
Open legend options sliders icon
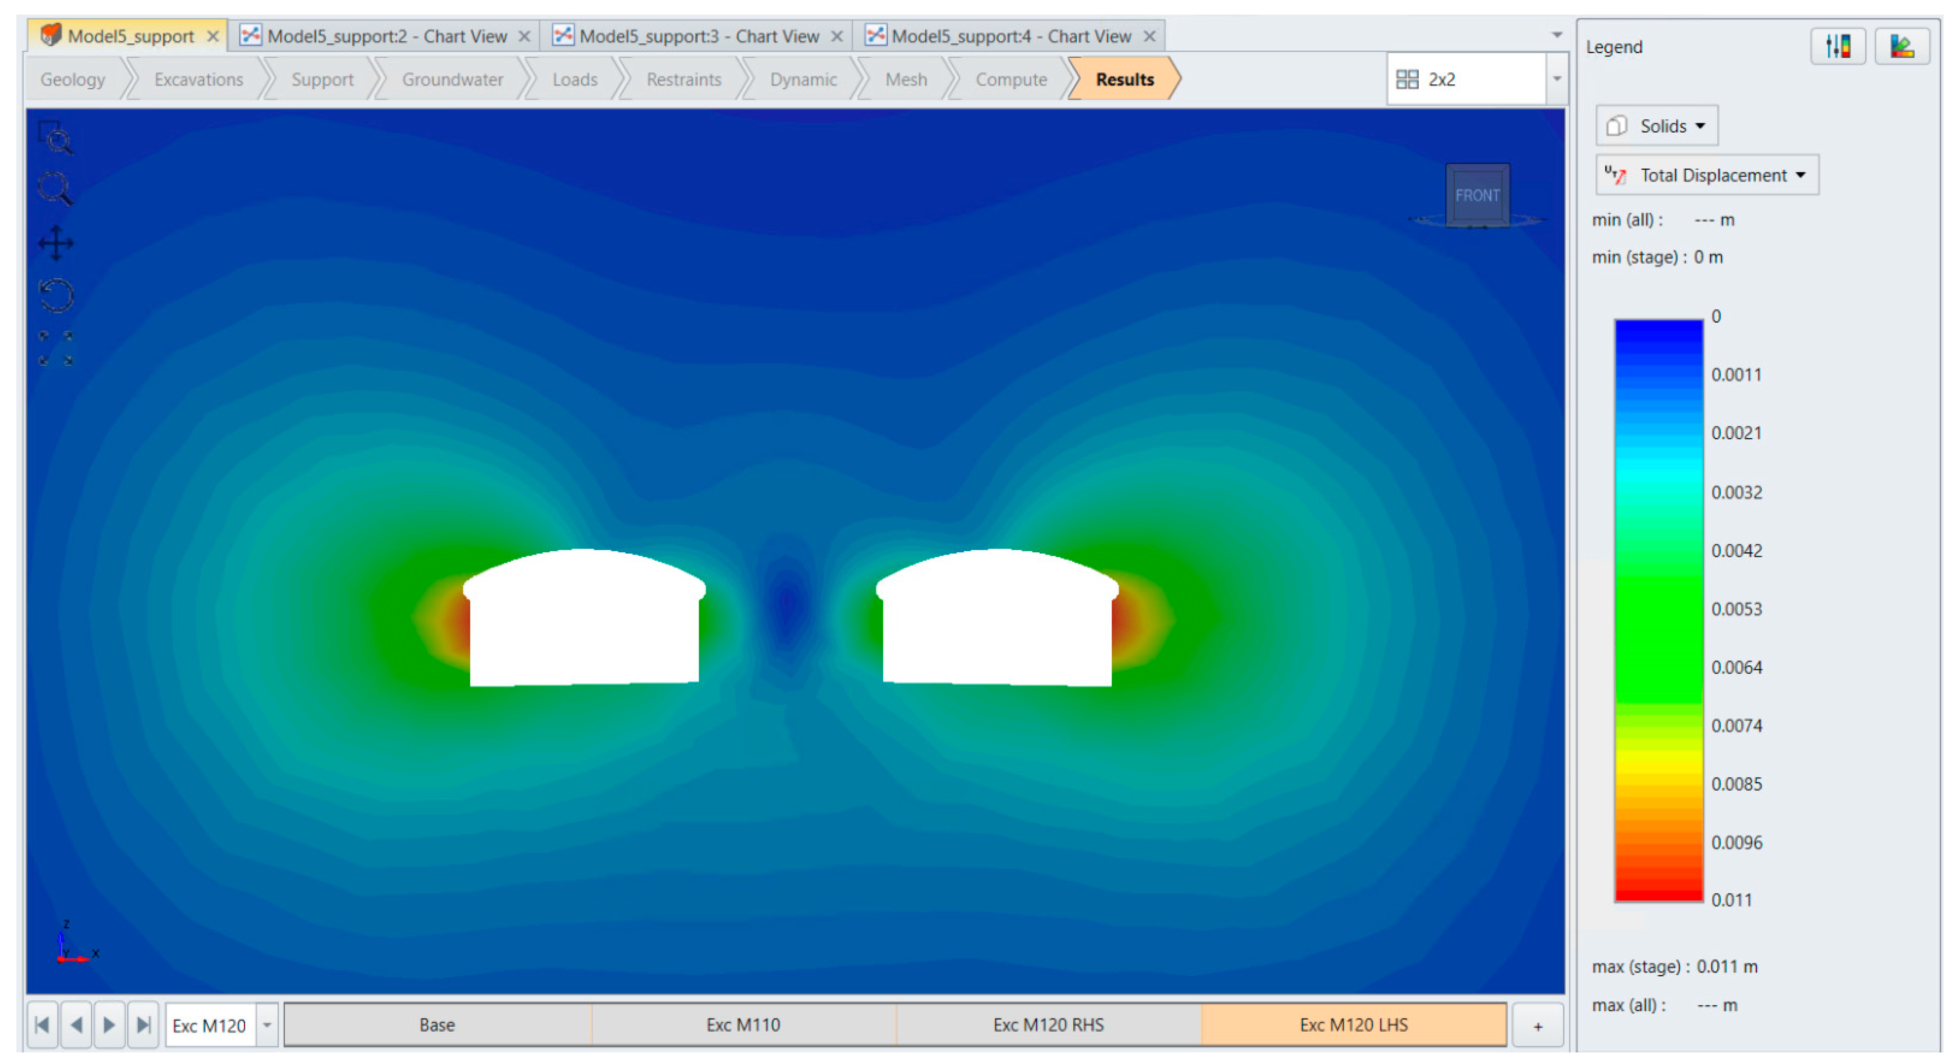pyautogui.click(x=1838, y=47)
